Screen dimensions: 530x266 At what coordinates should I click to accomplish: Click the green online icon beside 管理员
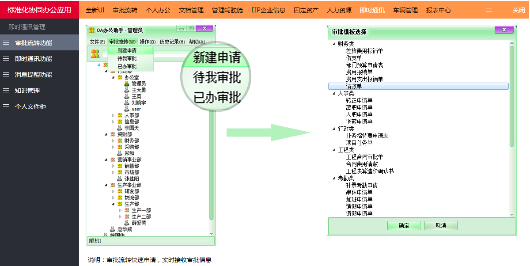tap(127, 84)
